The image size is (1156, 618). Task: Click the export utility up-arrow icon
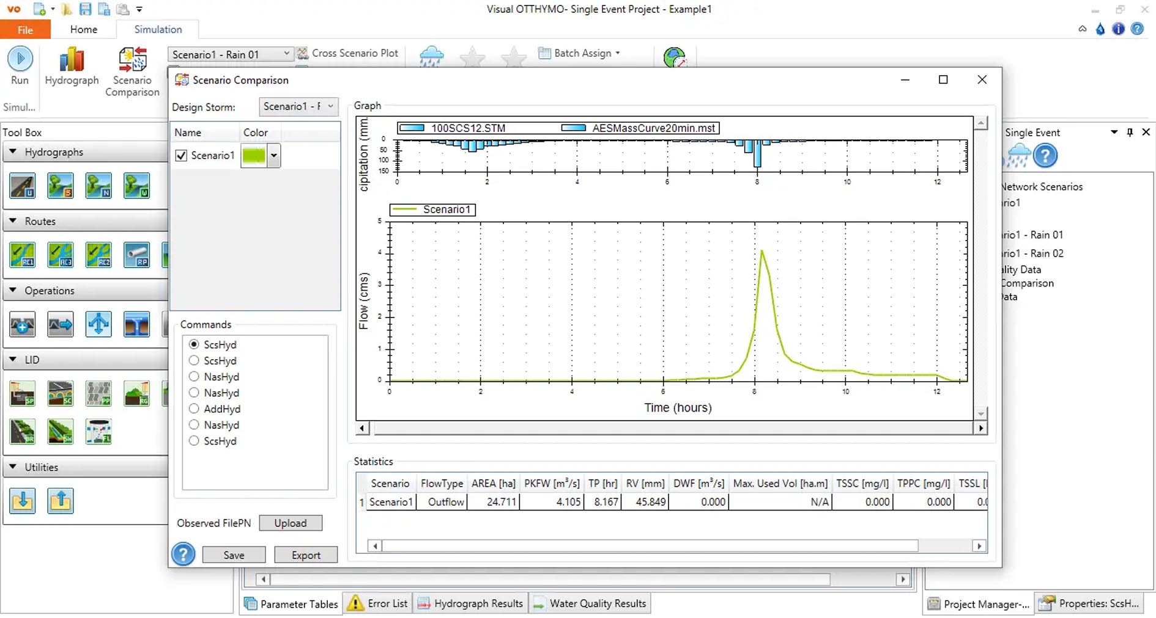pyautogui.click(x=61, y=501)
